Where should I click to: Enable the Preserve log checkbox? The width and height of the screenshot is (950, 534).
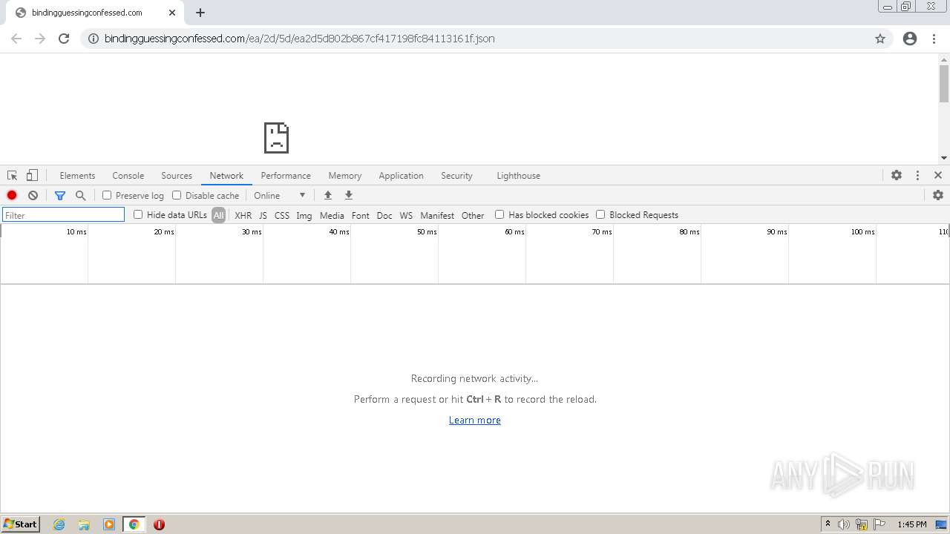point(107,195)
